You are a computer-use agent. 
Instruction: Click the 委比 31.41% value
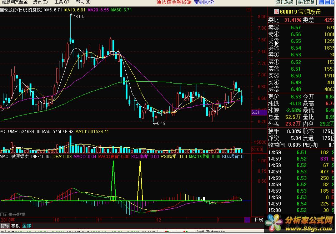coord(293,20)
